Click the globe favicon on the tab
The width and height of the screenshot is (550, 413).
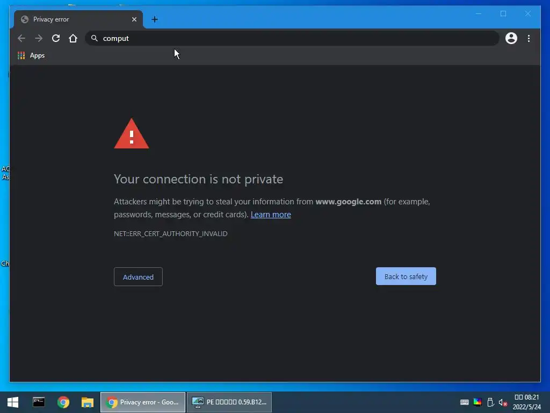(x=25, y=19)
